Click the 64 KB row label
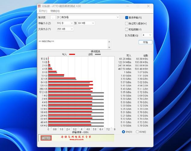This screenshot has width=191, height=151. tap(44, 82)
